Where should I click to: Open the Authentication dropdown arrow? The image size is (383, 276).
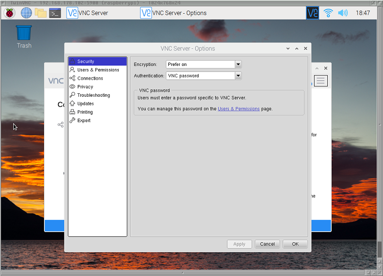238,76
